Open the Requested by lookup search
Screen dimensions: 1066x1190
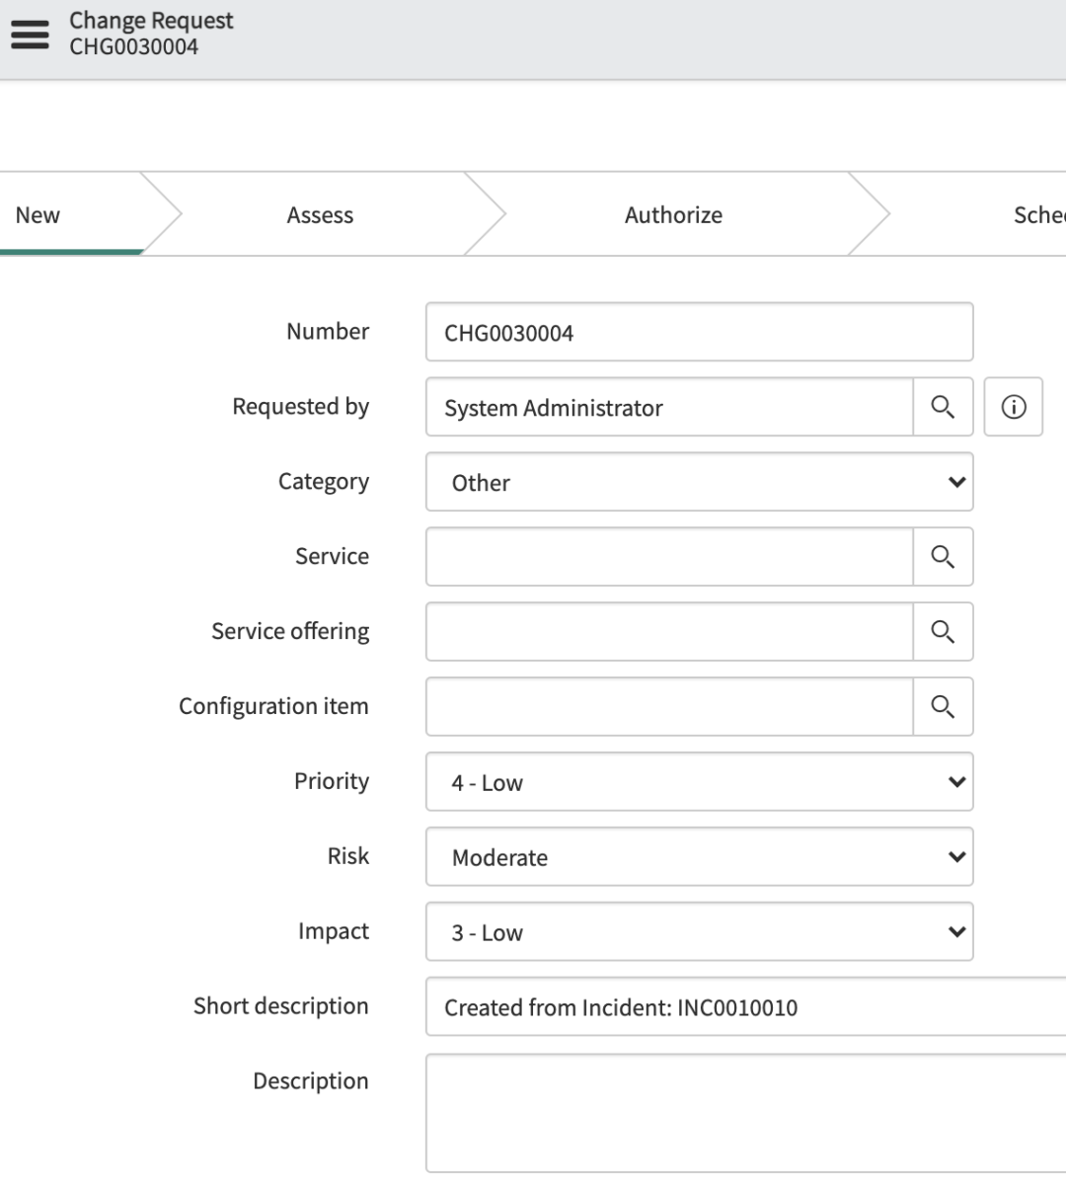point(943,406)
